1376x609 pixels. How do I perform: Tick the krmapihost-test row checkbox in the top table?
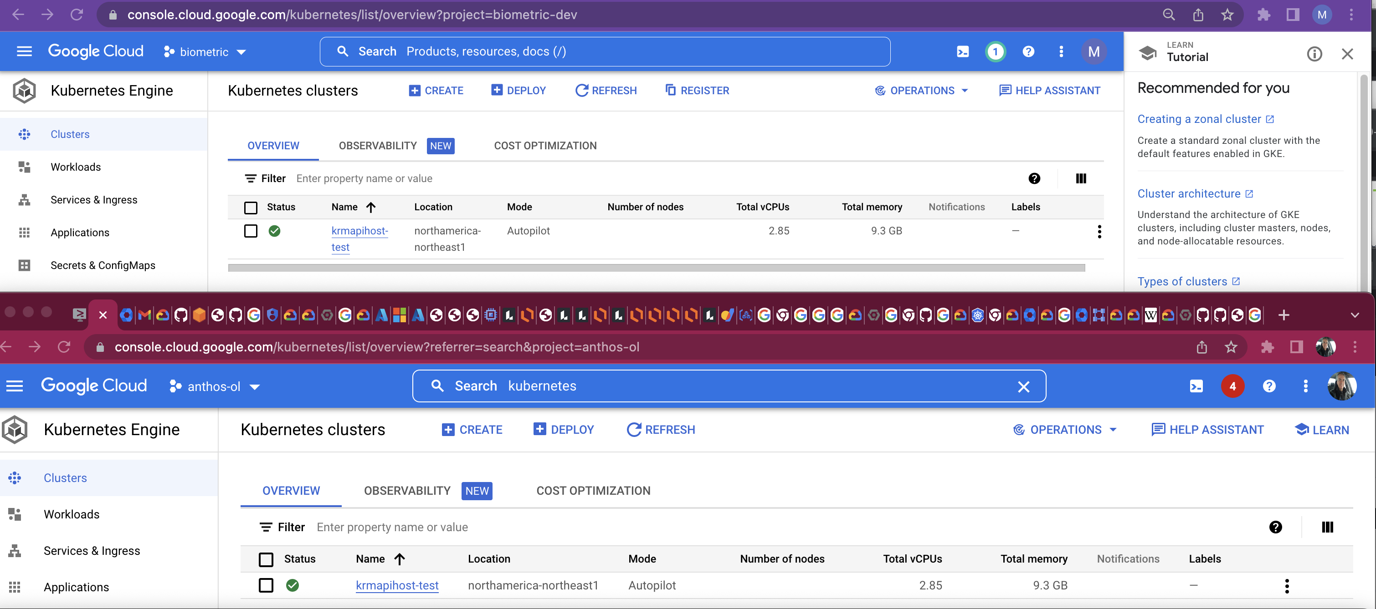(x=251, y=231)
